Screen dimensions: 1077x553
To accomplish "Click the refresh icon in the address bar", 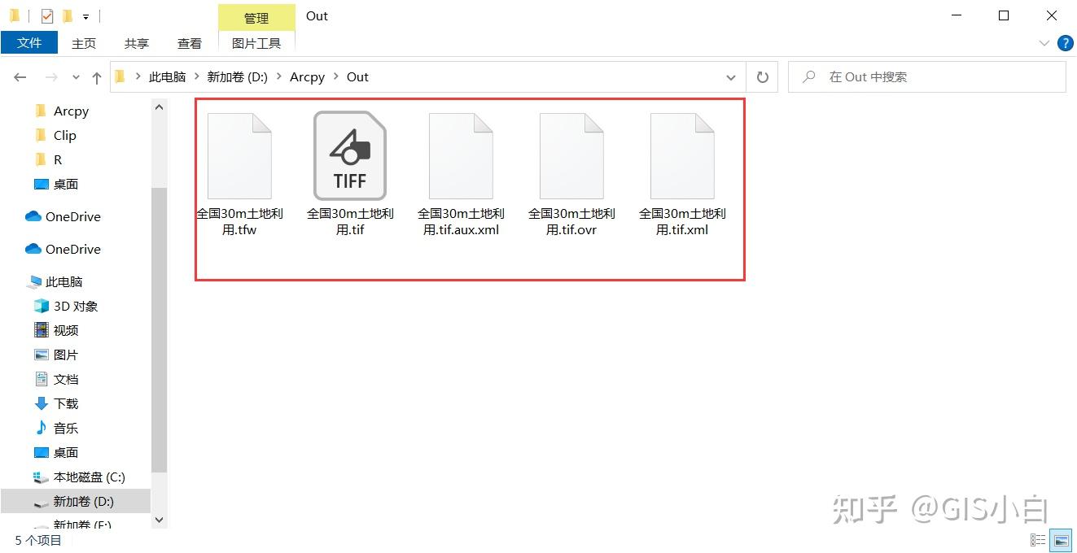I will click(763, 76).
